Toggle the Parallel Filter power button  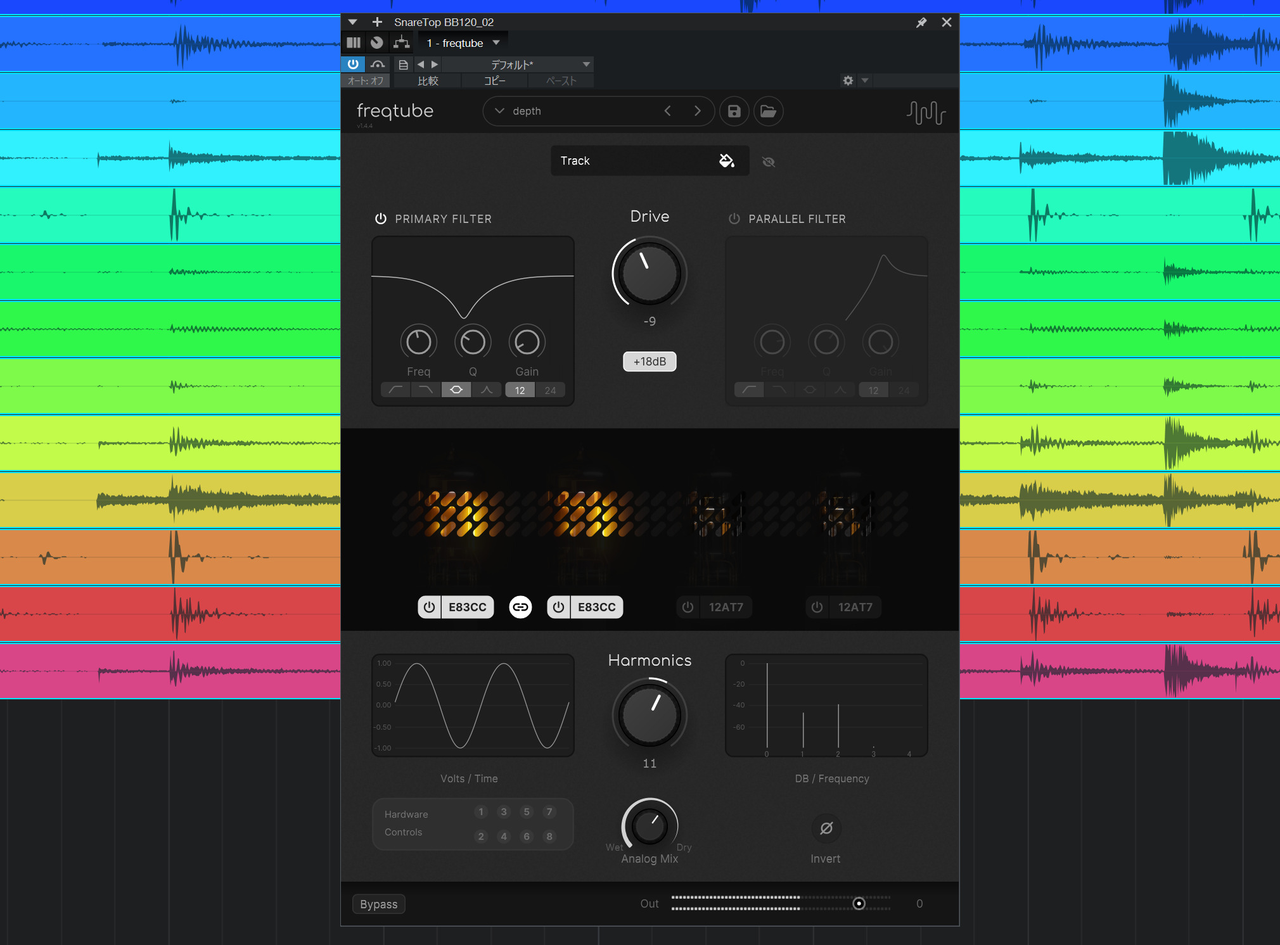[x=734, y=219]
